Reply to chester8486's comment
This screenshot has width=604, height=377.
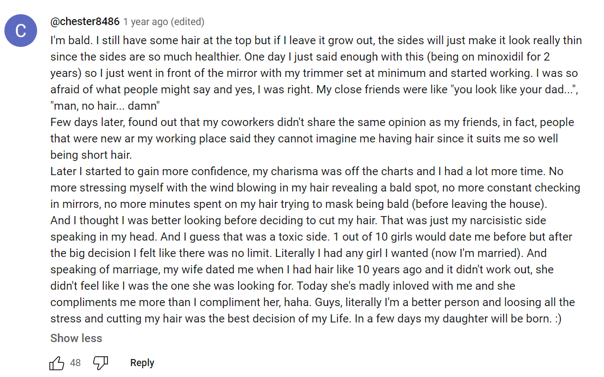coord(142,363)
